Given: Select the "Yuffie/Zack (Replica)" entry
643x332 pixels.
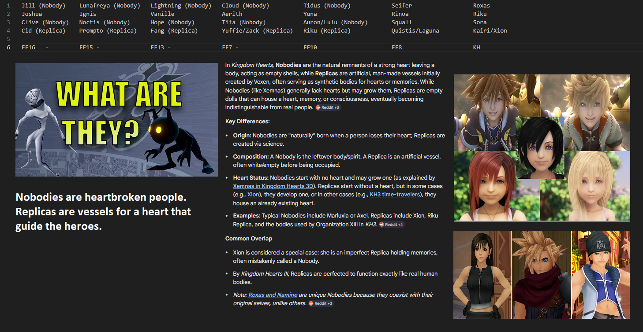Looking at the screenshot, I should pos(258,31).
